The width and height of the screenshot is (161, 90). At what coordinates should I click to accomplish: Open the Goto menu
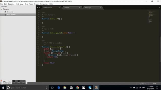[26, 4]
